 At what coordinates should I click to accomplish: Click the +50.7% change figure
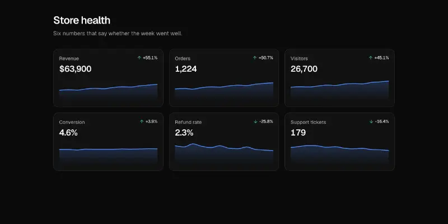265,58
